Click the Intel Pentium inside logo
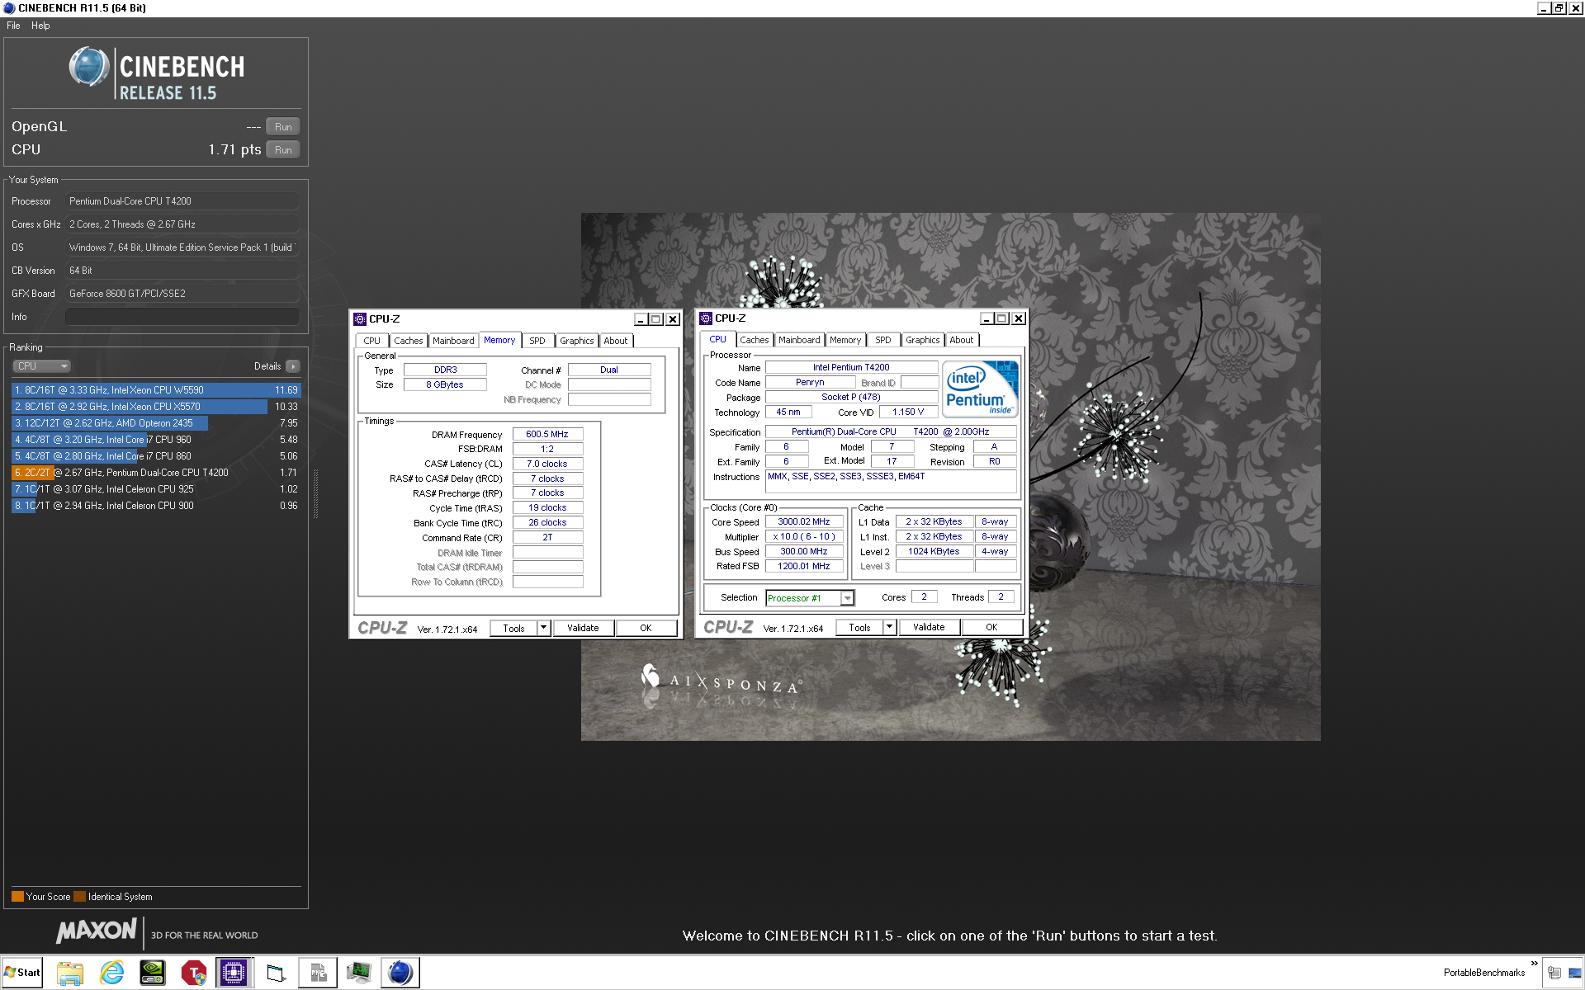 point(980,389)
